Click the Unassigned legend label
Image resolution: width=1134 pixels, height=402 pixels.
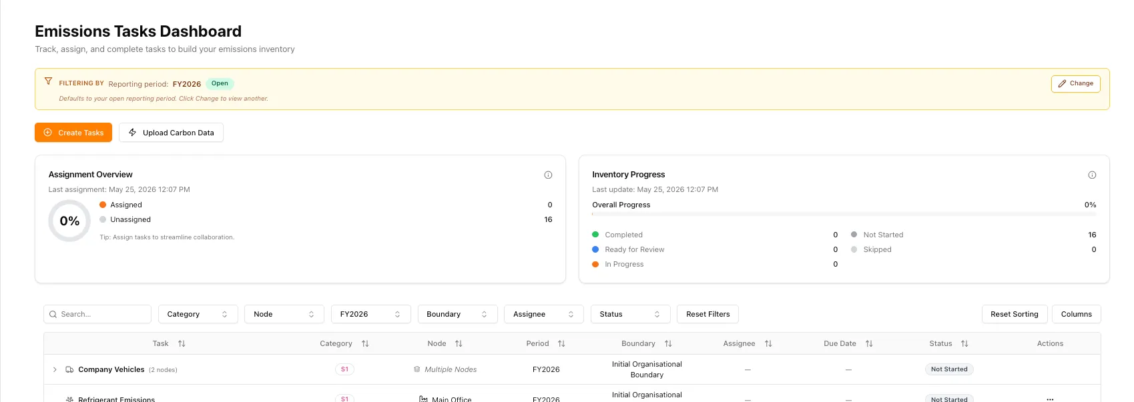pos(130,219)
